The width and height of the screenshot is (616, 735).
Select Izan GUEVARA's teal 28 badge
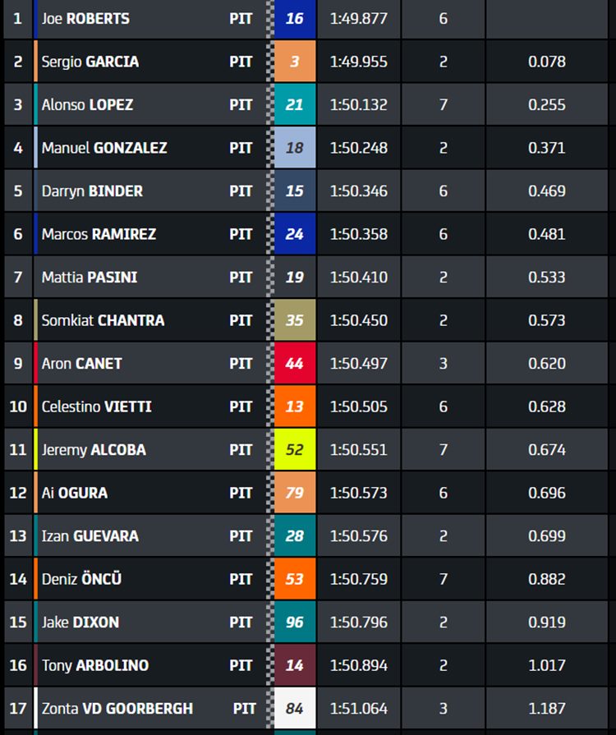click(295, 535)
